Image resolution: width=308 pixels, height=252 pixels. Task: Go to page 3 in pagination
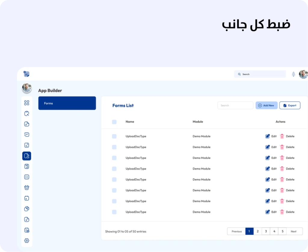(x=266, y=231)
